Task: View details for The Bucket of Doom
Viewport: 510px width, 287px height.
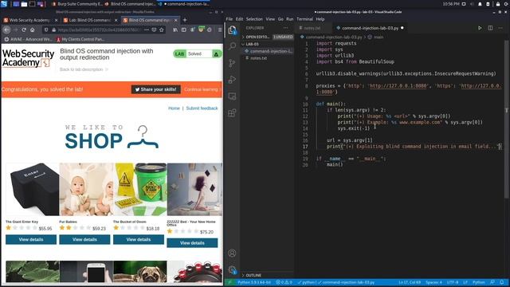Action: 139,239
